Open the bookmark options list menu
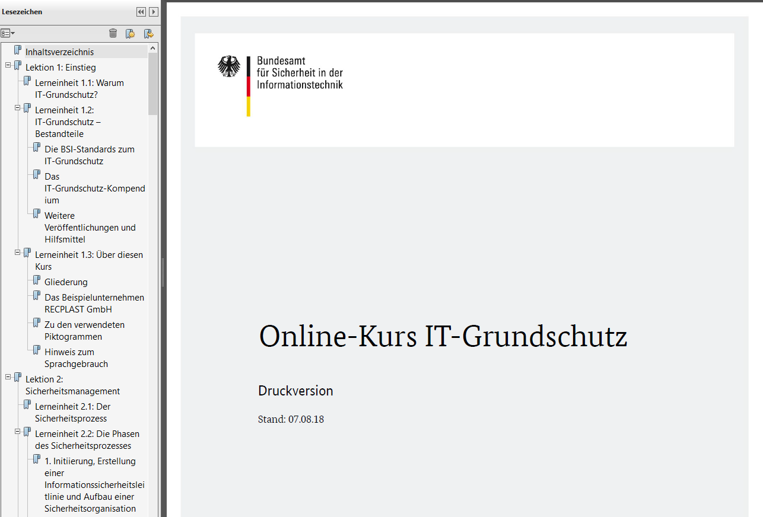 tap(8, 33)
